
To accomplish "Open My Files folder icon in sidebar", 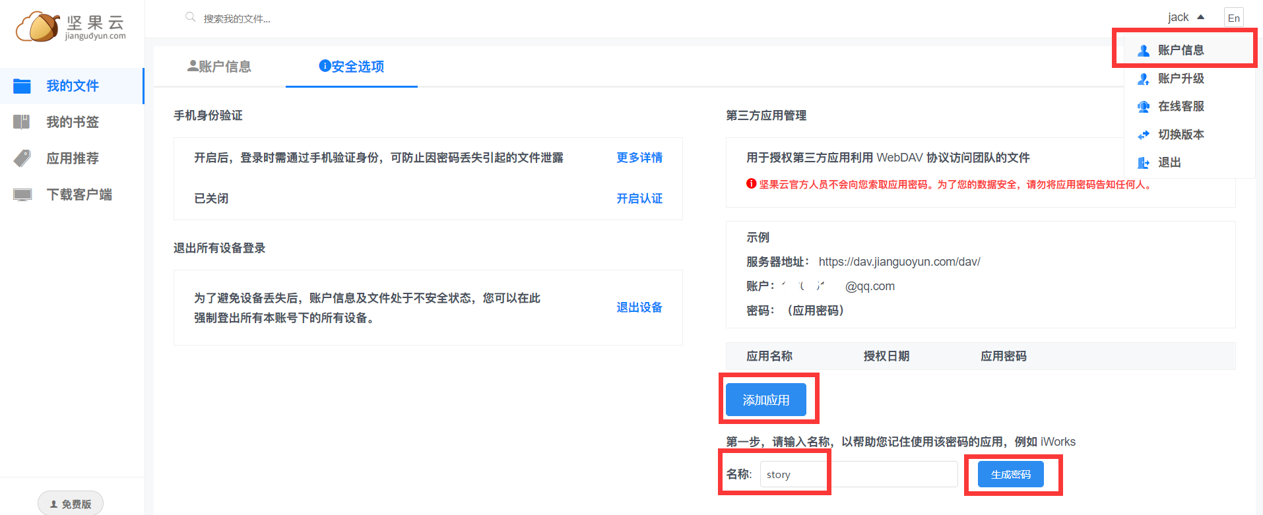I will click(x=22, y=86).
